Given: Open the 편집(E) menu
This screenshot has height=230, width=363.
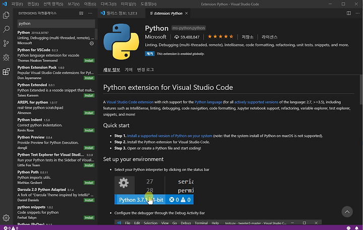Looking at the screenshot, I should (33, 4).
